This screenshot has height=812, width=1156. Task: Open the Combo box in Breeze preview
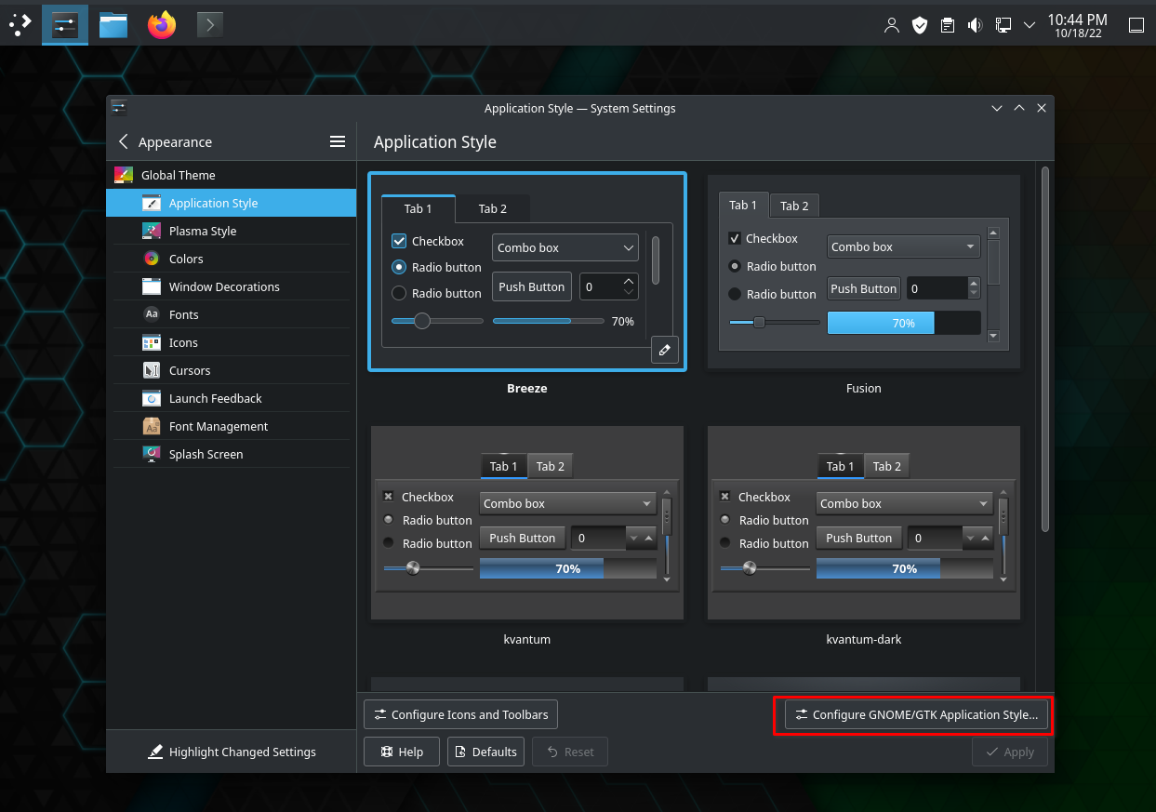(x=565, y=247)
